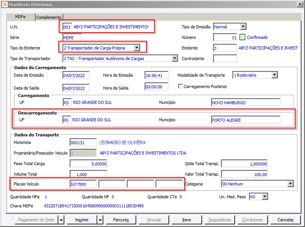The image size is (305, 227).
Task: Switch to the MDFe tab
Action: point(20,17)
